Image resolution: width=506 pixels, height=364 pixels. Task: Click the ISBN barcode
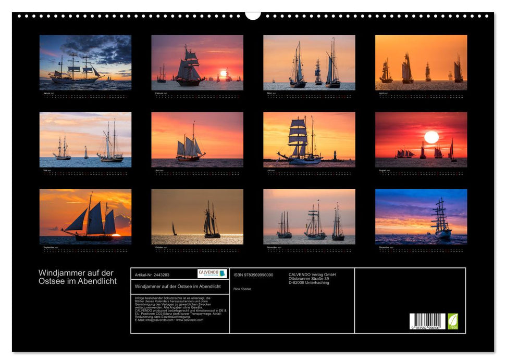pos(427,321)
